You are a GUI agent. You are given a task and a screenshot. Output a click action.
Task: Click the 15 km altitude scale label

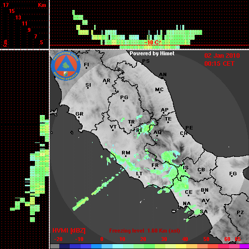12,11
